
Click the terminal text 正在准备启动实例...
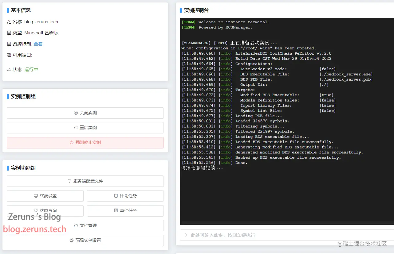254,43
